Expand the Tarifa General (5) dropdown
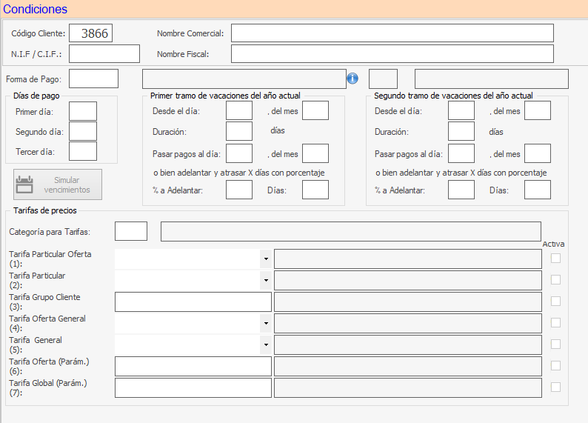Screen dimensions: 588x423 pos(265,345)
